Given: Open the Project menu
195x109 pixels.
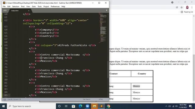Looking at the screenshot, I should tap(46, 7).
